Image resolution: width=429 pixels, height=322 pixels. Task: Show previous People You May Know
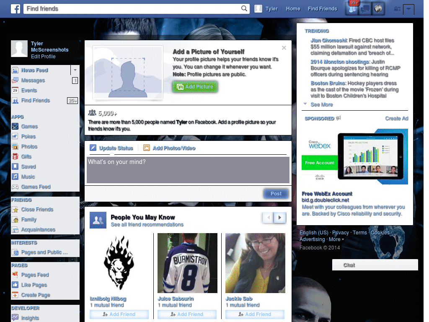268,218
